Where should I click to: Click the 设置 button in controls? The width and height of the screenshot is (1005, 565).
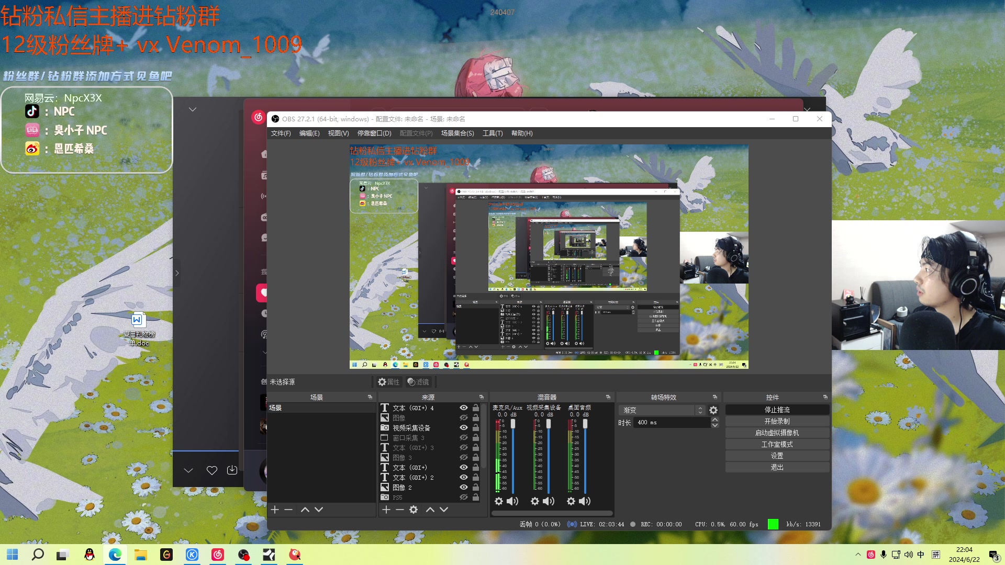coord(777,456)
